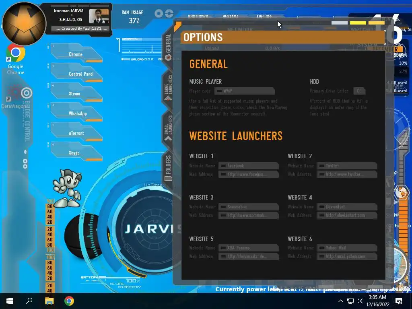Edit Website 4 name field (Deviantart)

point(347,207)
